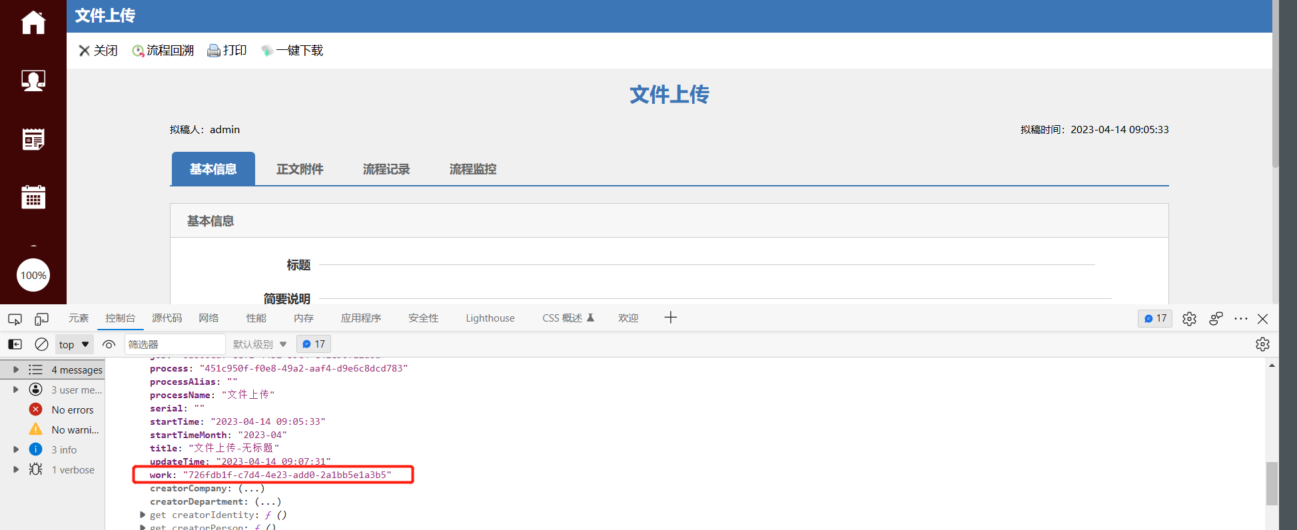Switch to the 流程记录 tab
This screenshot has width=1297, height=530.
386,169
